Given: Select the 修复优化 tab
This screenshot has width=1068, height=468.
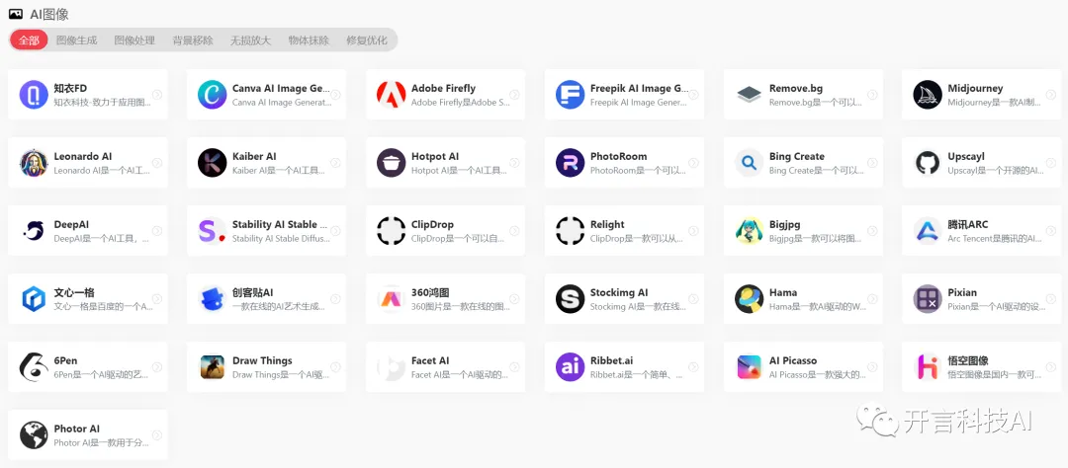Looking at the screenshot, I should [367, 40].
